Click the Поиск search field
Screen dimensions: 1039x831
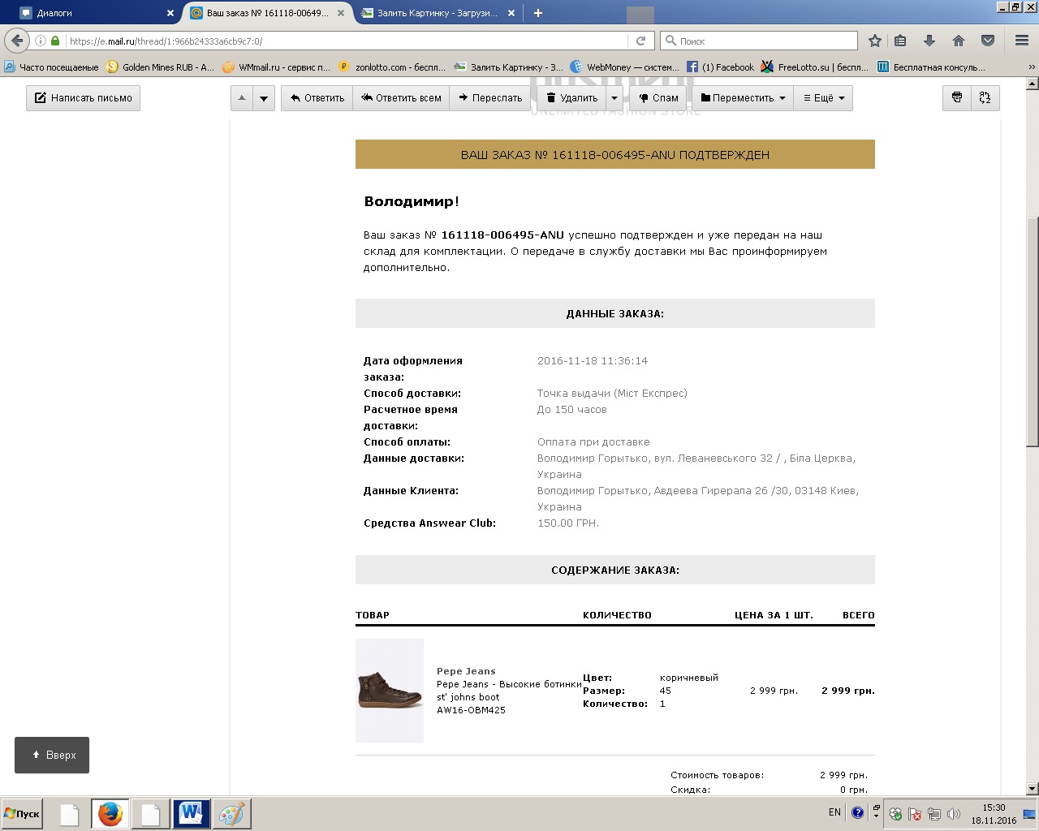point(761,41)
